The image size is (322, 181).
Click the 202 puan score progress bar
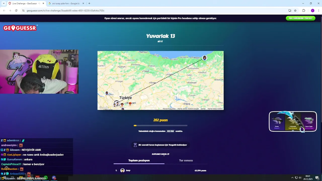(160, 125)
